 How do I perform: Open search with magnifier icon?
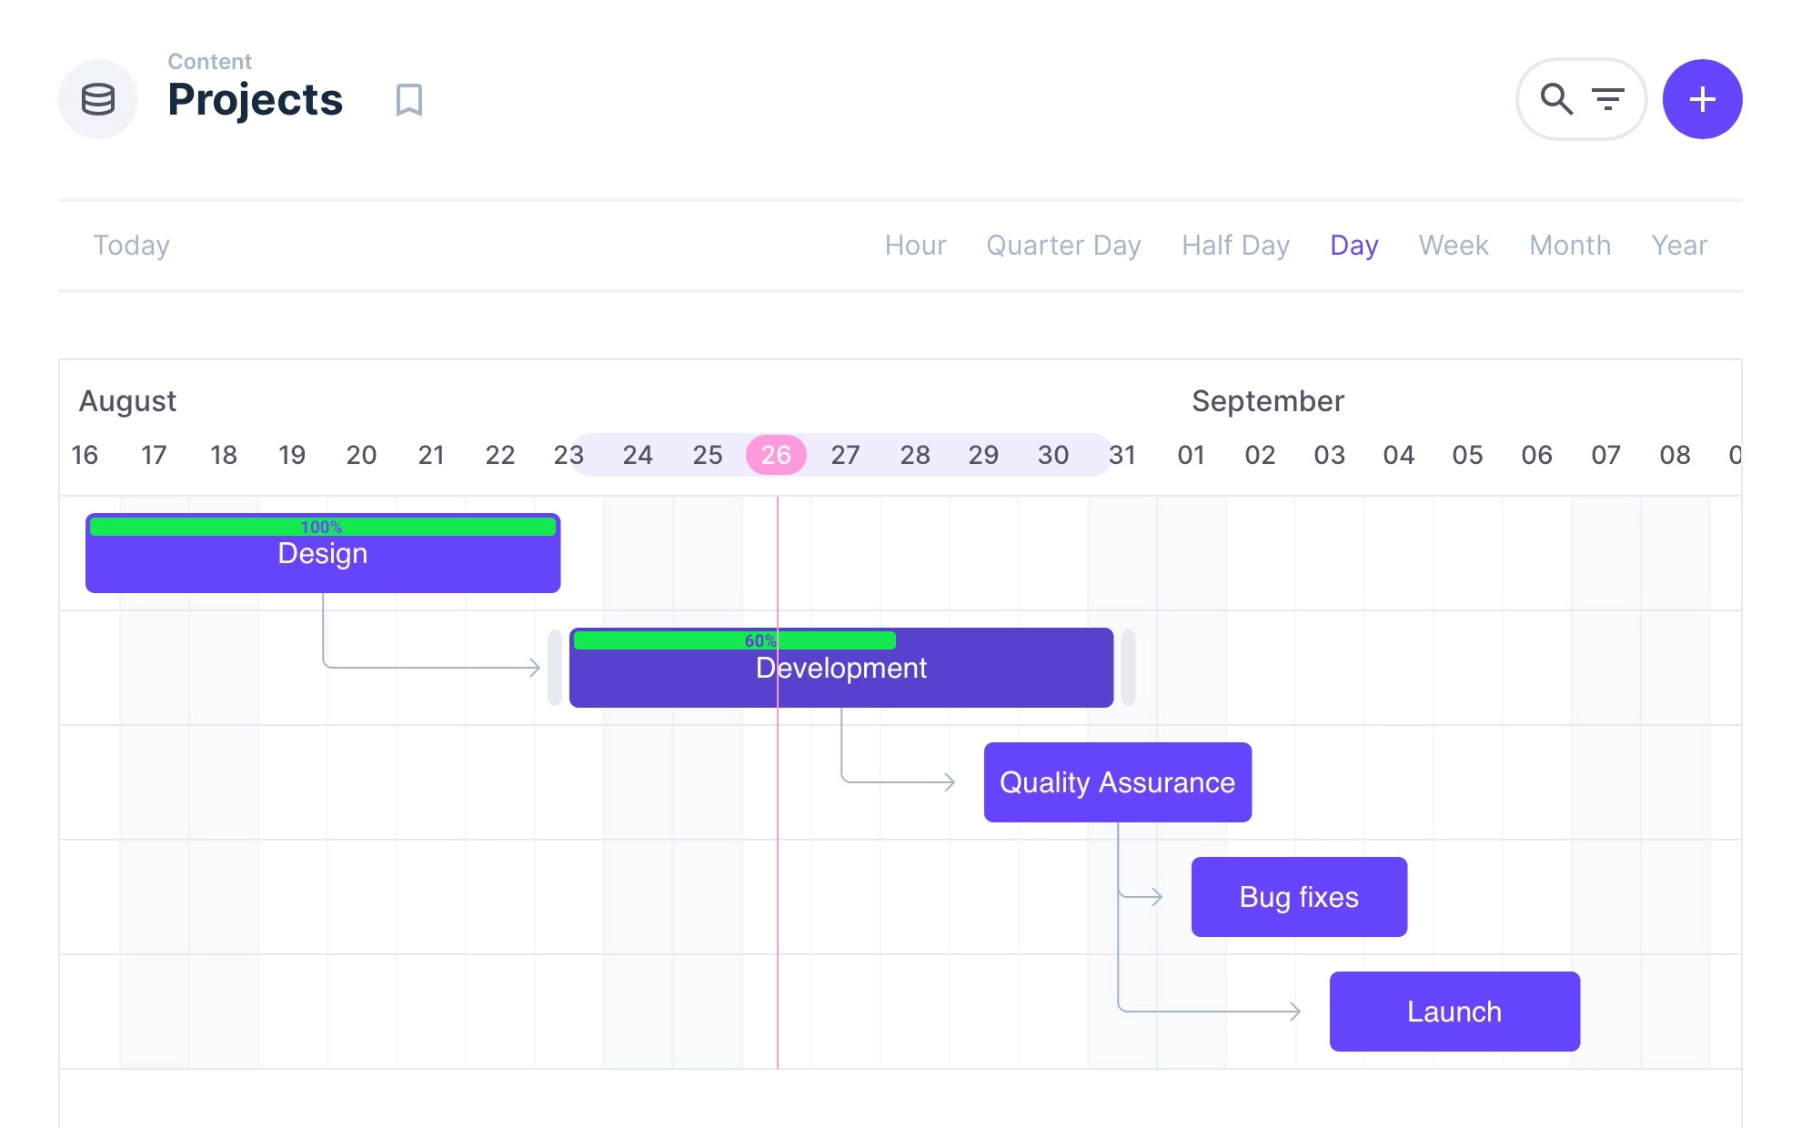pos(1556,99)
